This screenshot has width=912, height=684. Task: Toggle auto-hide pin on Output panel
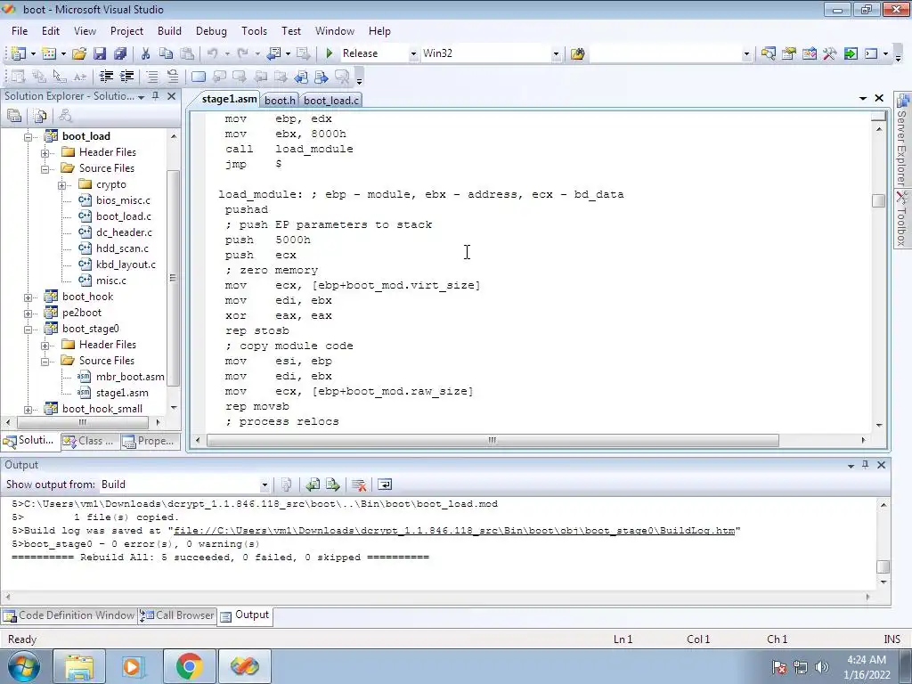866,465
